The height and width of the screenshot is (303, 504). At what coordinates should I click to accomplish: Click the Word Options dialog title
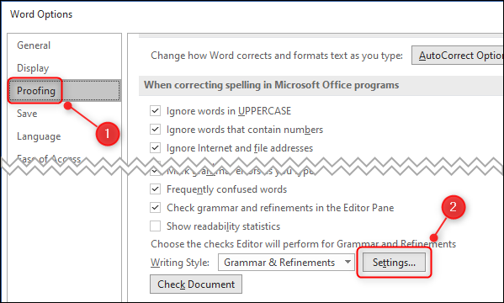click(41, 14)
